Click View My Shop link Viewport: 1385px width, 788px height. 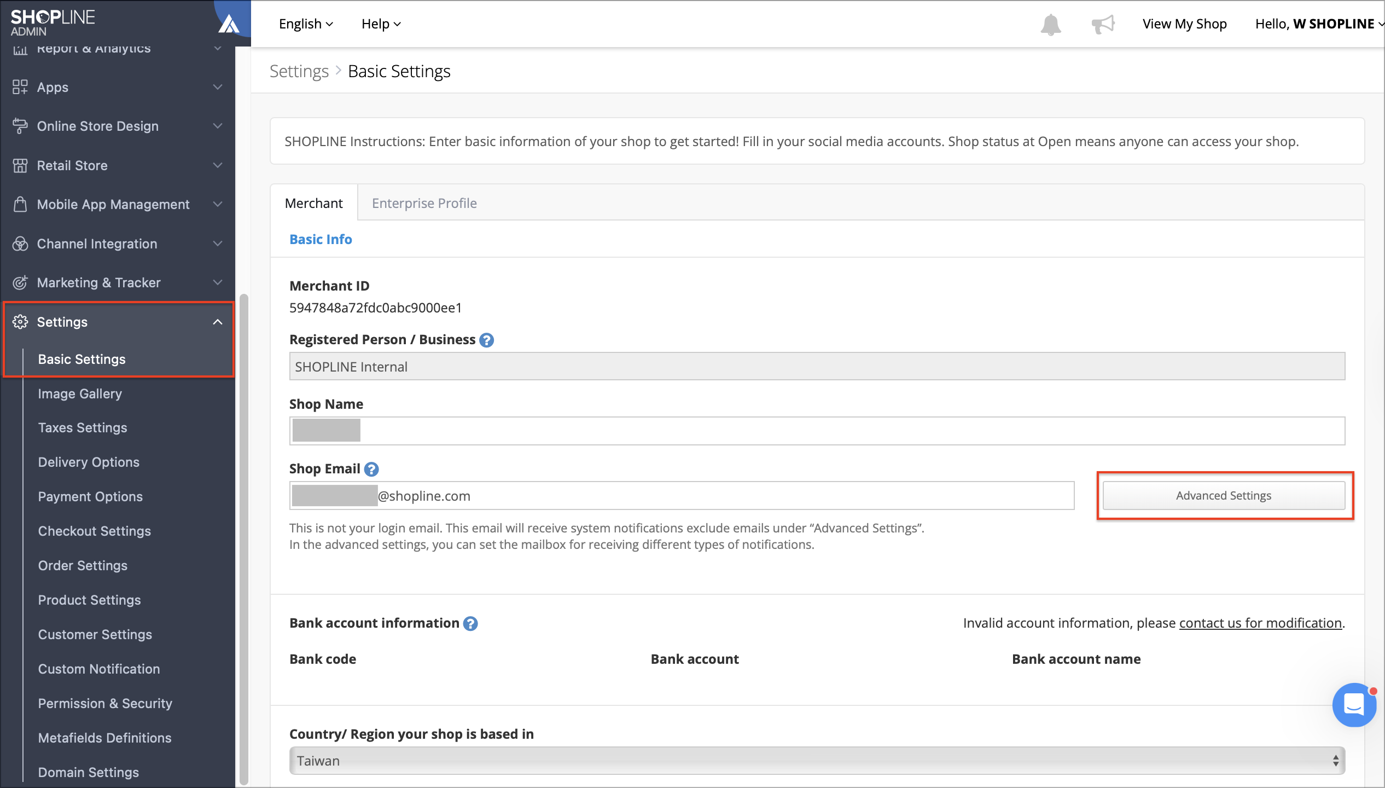pyautogui.click(x=1184, y=24)
